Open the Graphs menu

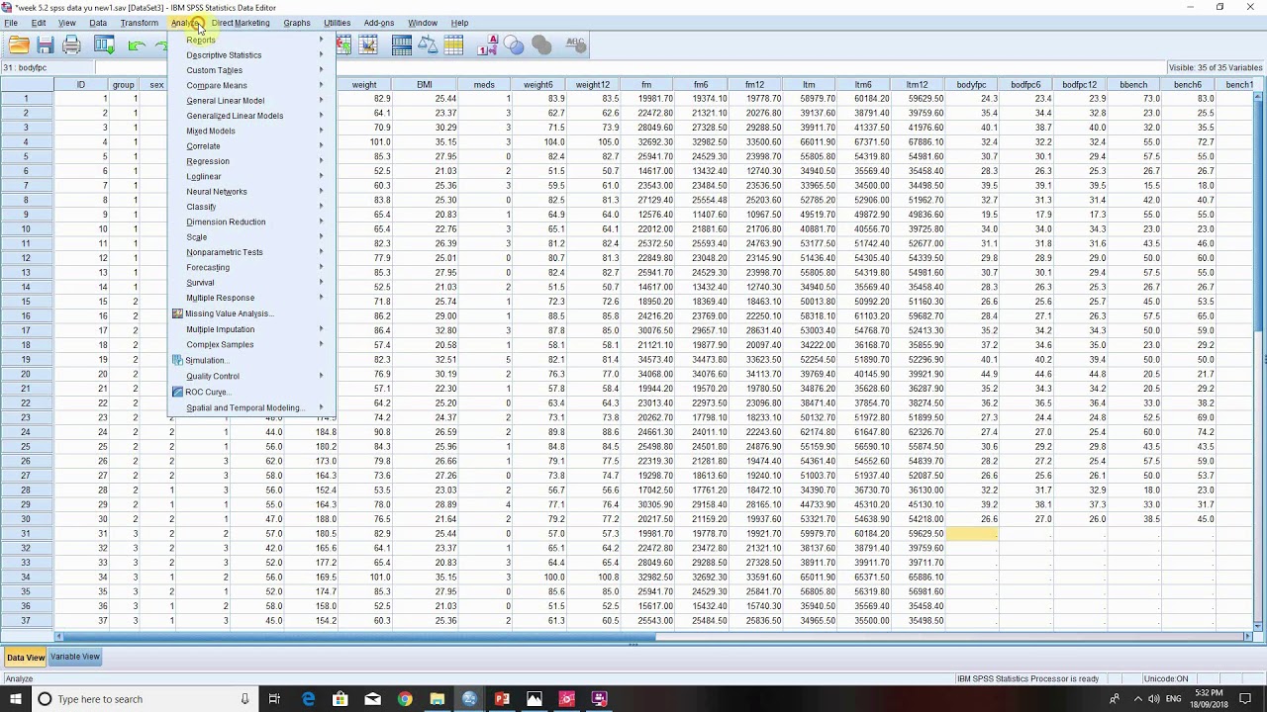tap(297, 23)
